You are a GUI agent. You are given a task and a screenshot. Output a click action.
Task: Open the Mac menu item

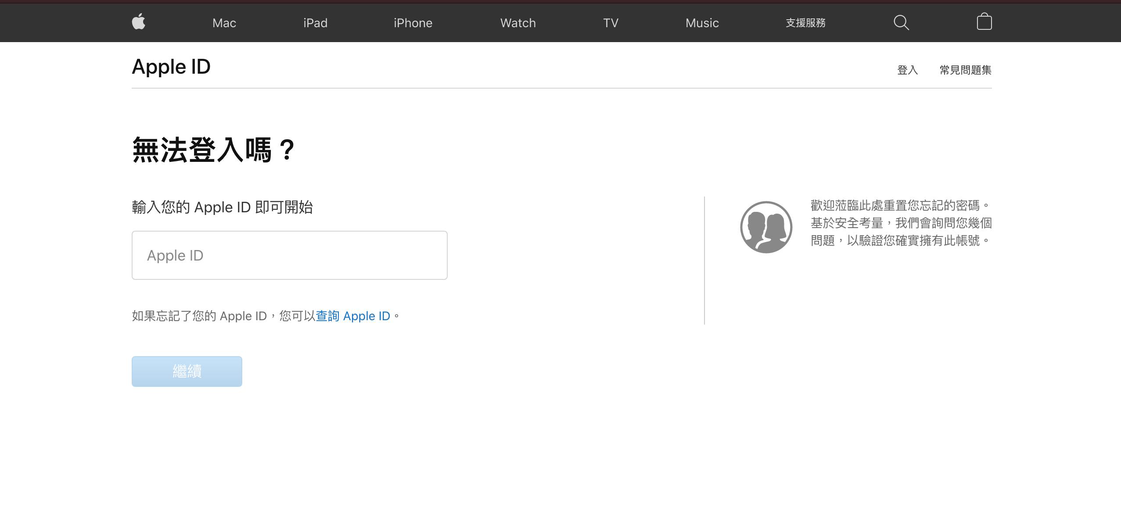click(x=224, y=23)
